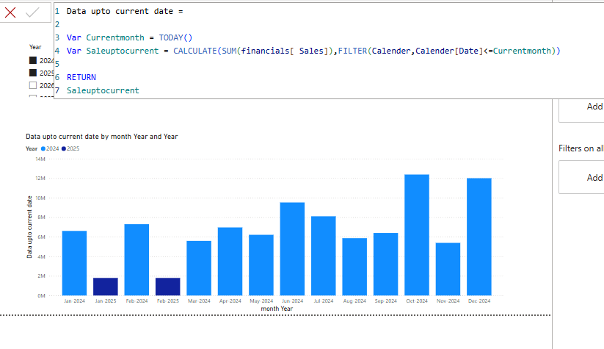Select the Oct 2024 bar

417,235
